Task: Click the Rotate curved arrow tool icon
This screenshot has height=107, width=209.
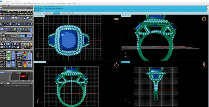Action: pos(4,24)
